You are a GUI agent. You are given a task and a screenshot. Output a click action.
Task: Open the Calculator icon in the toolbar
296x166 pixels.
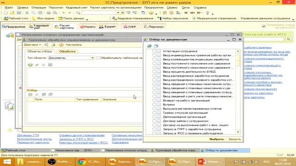click(165, 13)
